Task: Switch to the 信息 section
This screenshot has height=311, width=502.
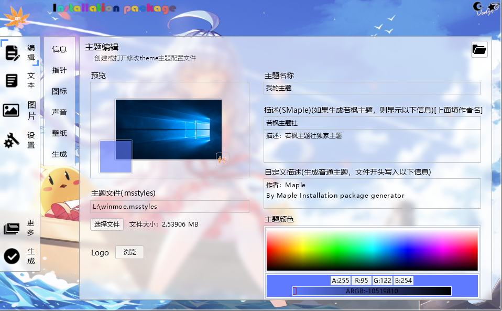Action: pos(59,49)
